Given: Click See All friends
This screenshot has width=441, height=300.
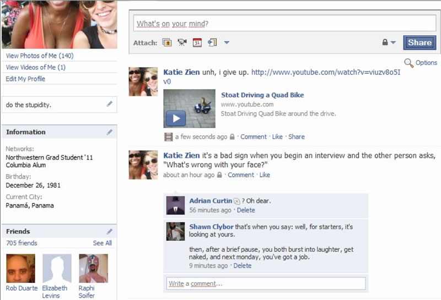Looking at the screenshot, I should [x=103, y=243].
